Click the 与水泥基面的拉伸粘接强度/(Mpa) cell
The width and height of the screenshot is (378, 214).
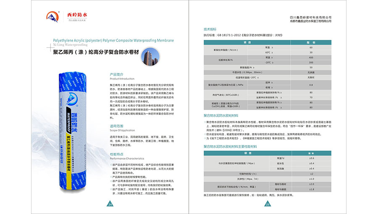236,164
